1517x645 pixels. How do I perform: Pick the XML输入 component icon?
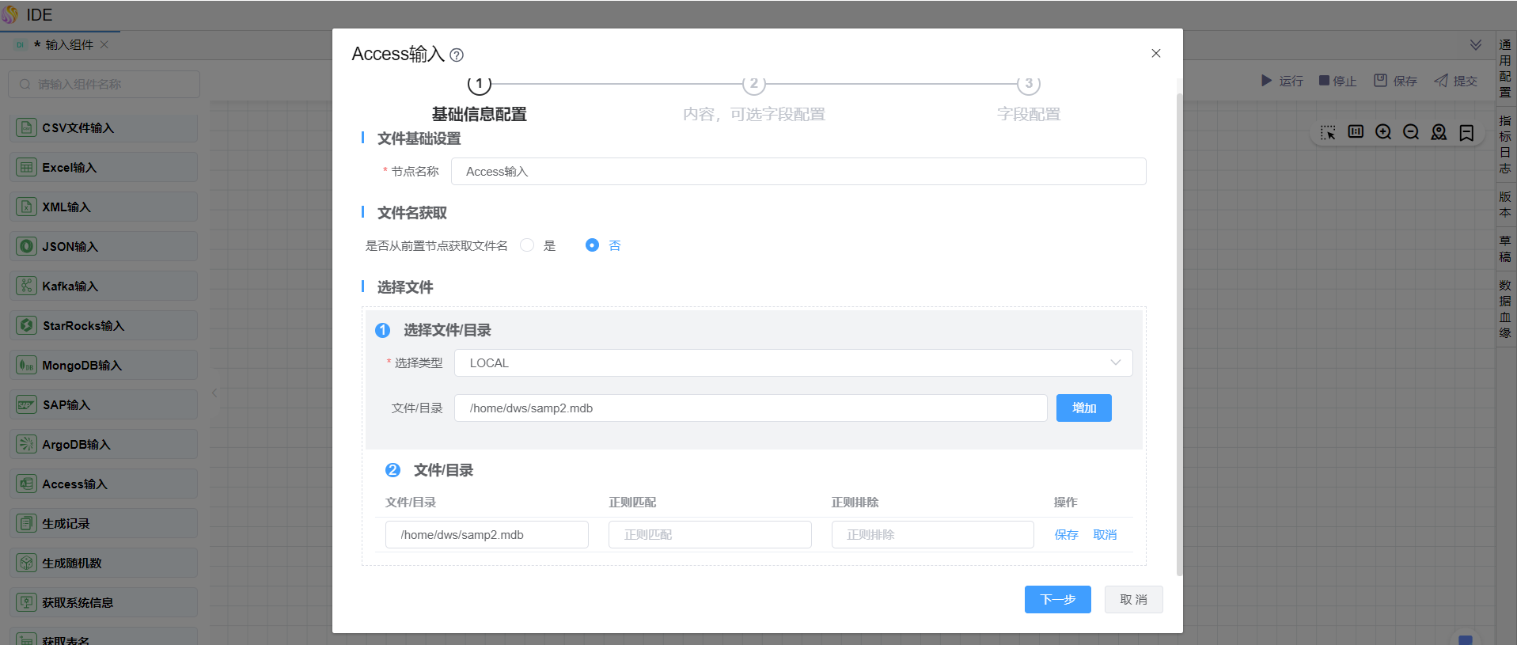(x=27, y=207)
